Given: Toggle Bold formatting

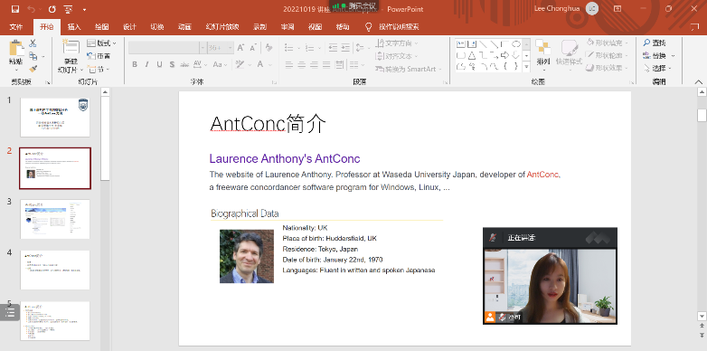Looking at the screenshot, I should click(135, 64).
